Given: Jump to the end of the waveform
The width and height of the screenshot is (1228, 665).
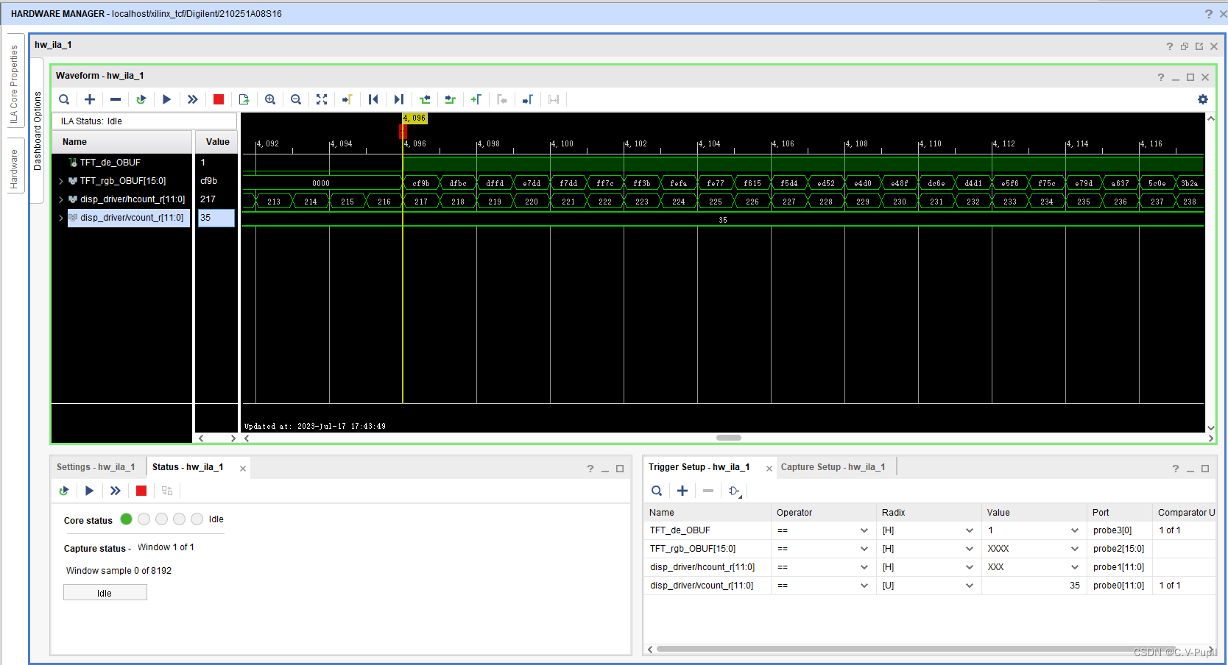Looking at the screenshot, I should click(399, 99).
